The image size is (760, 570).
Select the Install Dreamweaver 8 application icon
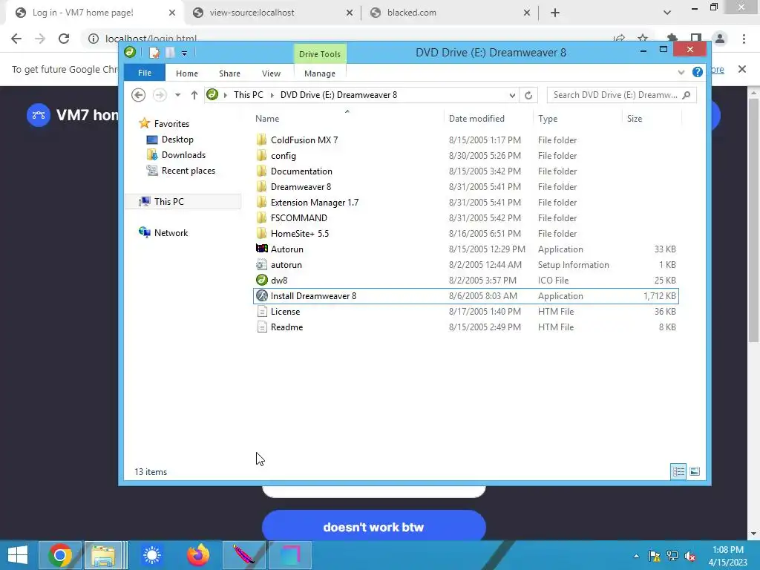point(262,295)
